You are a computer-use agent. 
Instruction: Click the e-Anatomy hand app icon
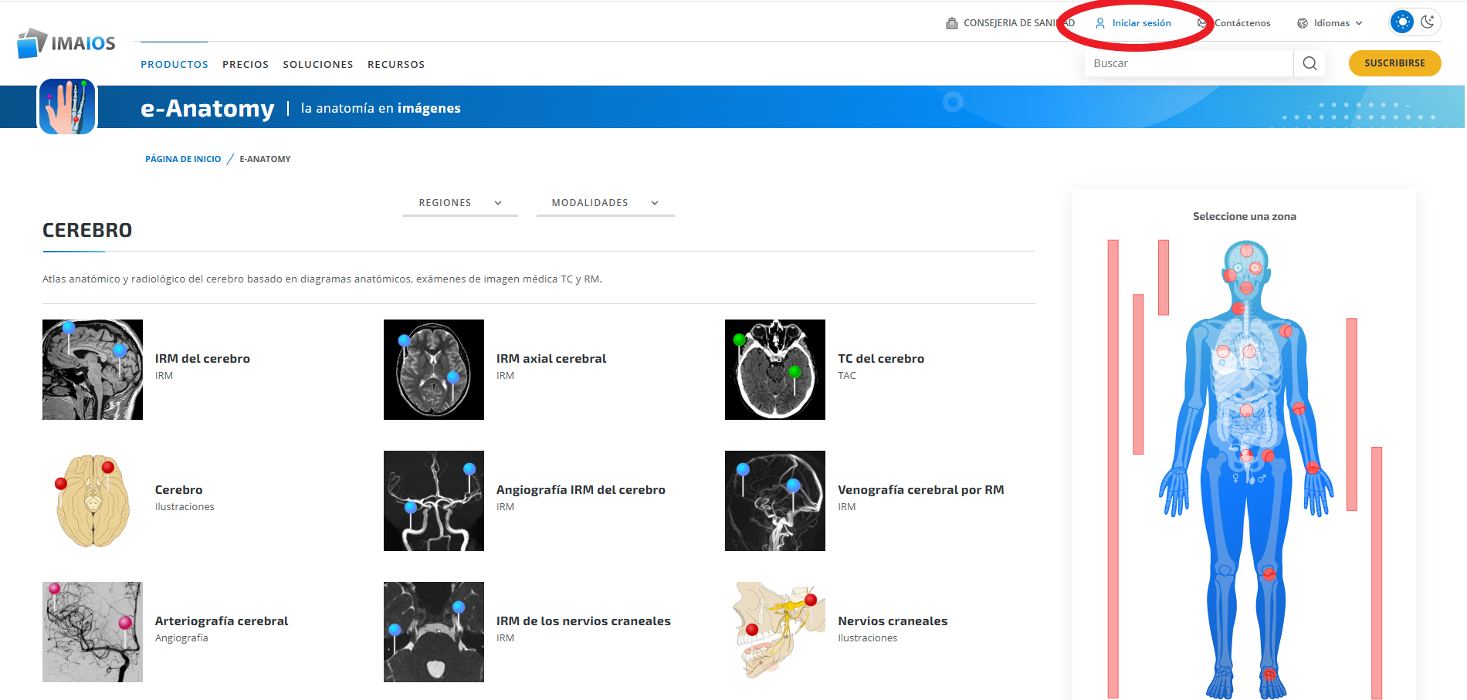[67, 107]
